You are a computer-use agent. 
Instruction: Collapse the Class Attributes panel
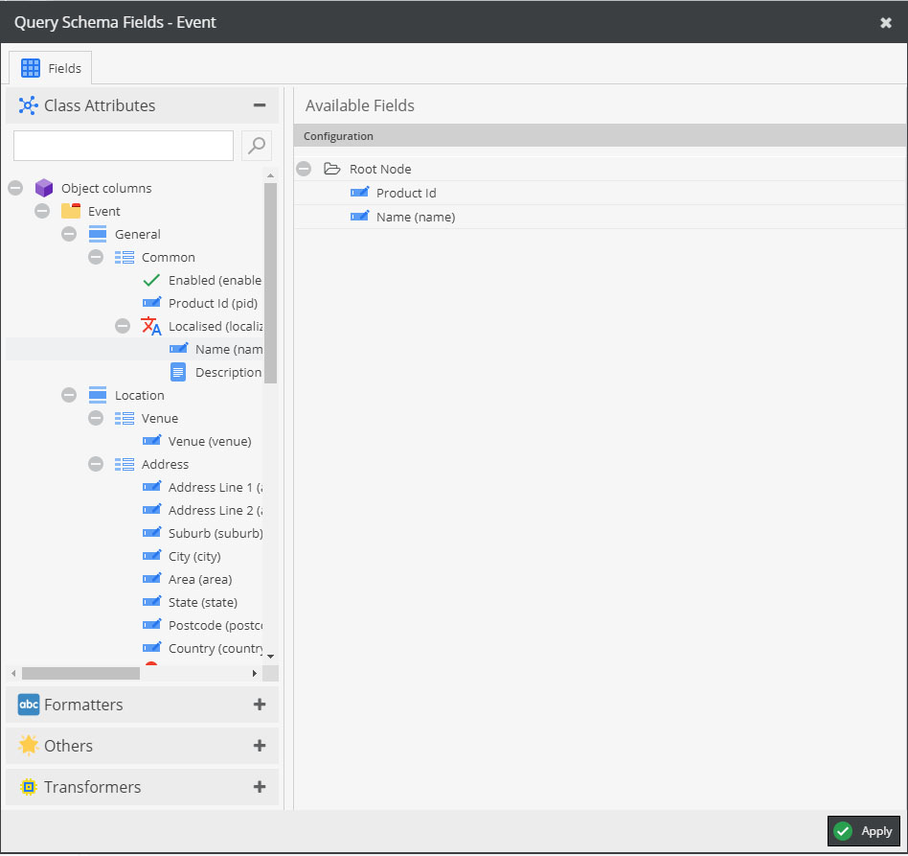click(x=260, y=105)
